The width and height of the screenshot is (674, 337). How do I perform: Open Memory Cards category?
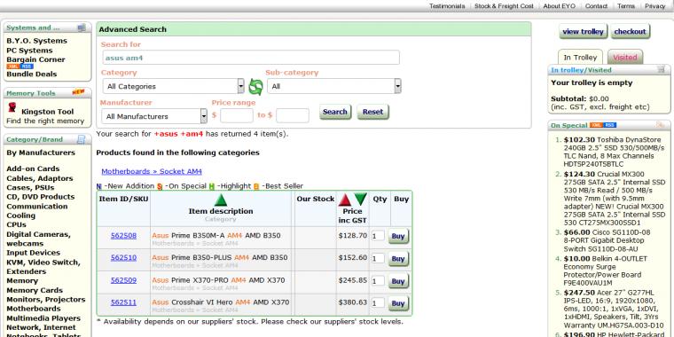point(35,290)
